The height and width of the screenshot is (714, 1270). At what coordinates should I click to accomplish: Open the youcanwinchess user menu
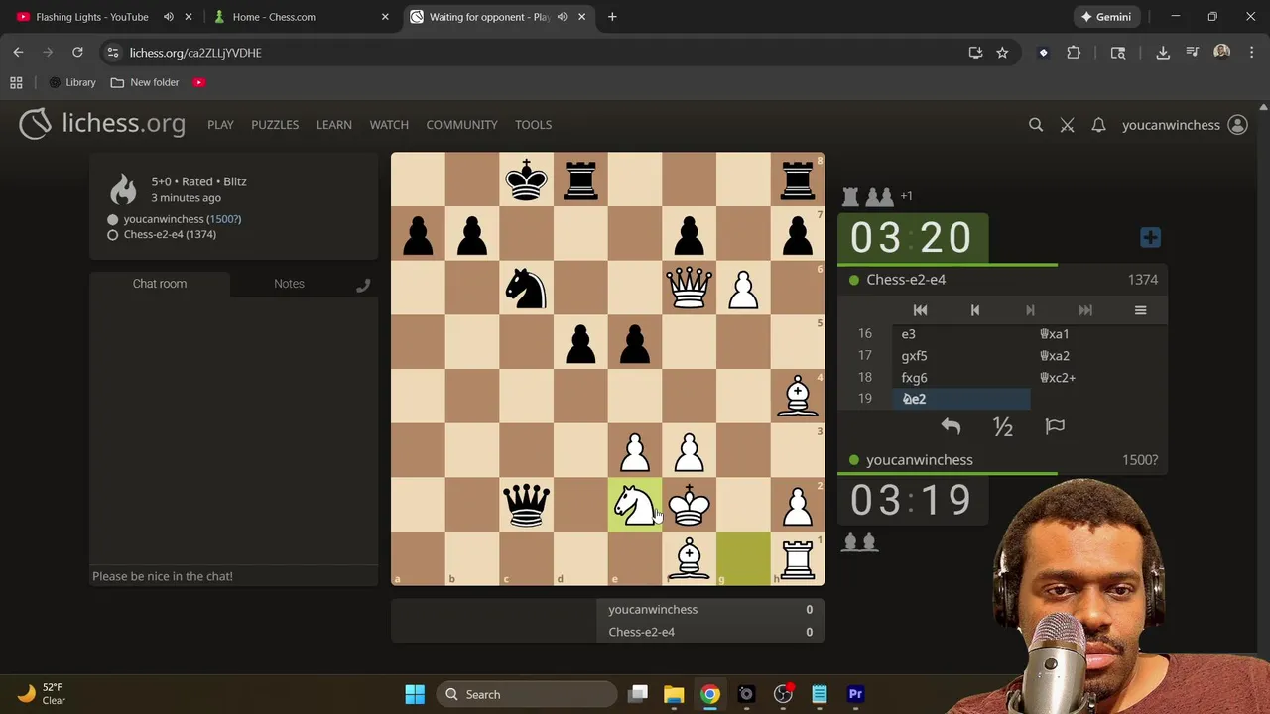1184,125
